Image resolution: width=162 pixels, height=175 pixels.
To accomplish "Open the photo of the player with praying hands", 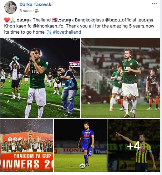I will point(40,78).
